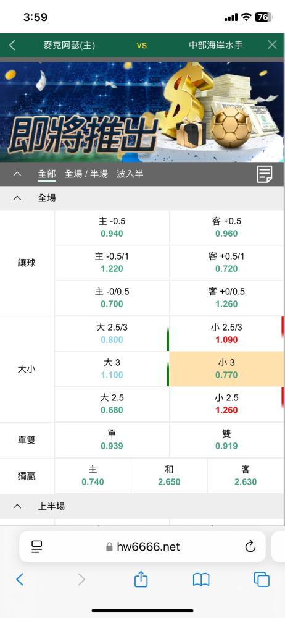Pick 大 3 at 1.100
The height and width of the screenshot is (618, 285).
112,368
